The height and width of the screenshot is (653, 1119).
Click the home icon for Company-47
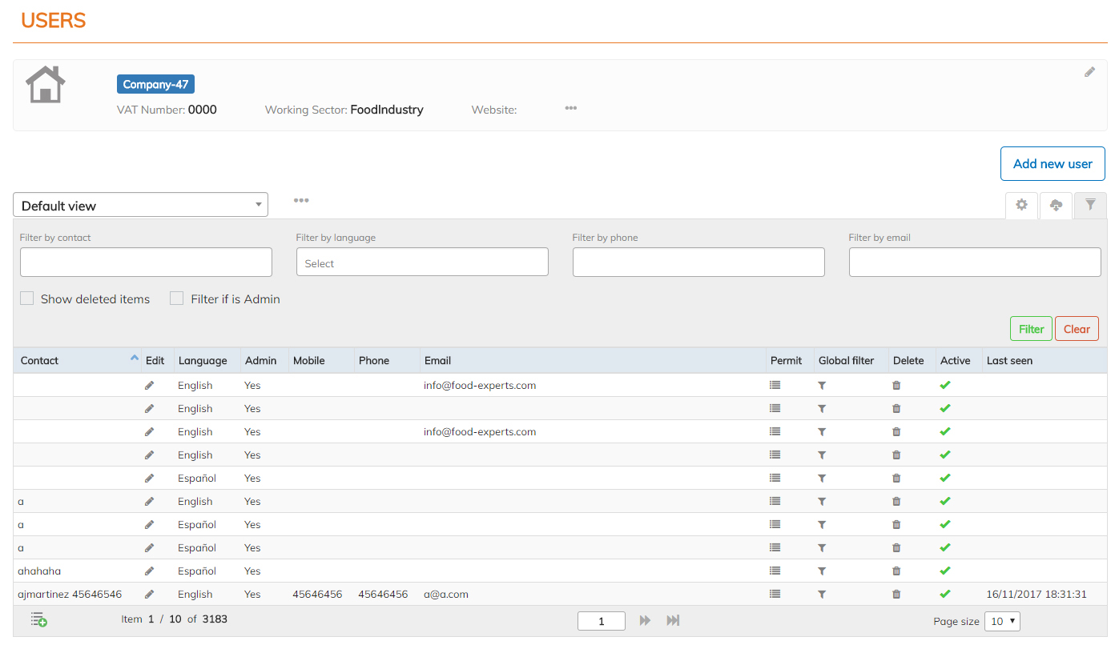tap(46, 85)
